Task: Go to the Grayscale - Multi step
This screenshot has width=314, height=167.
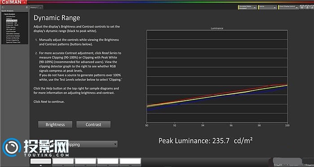Action: pos(12,25)
